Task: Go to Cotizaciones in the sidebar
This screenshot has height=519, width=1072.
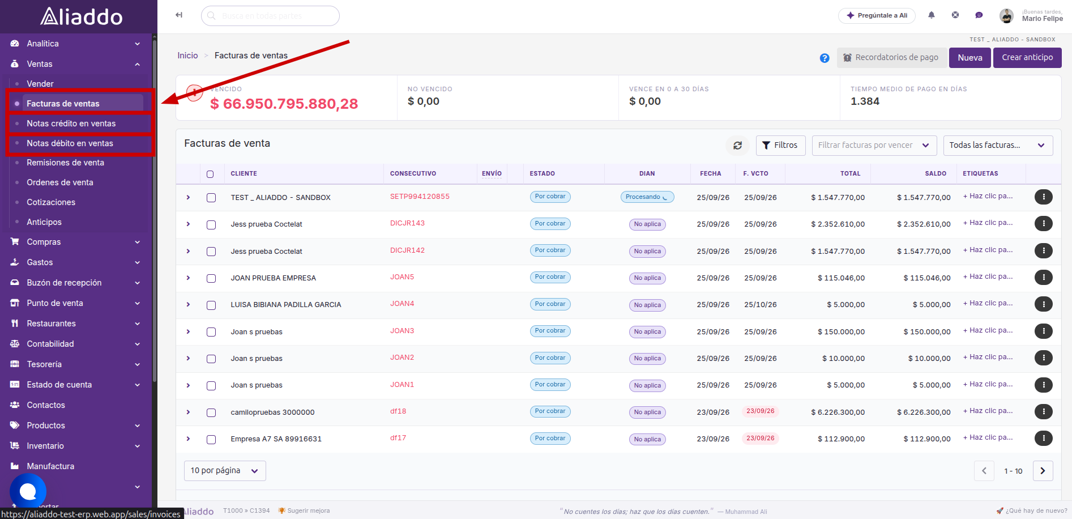Action: click(51, 202)
